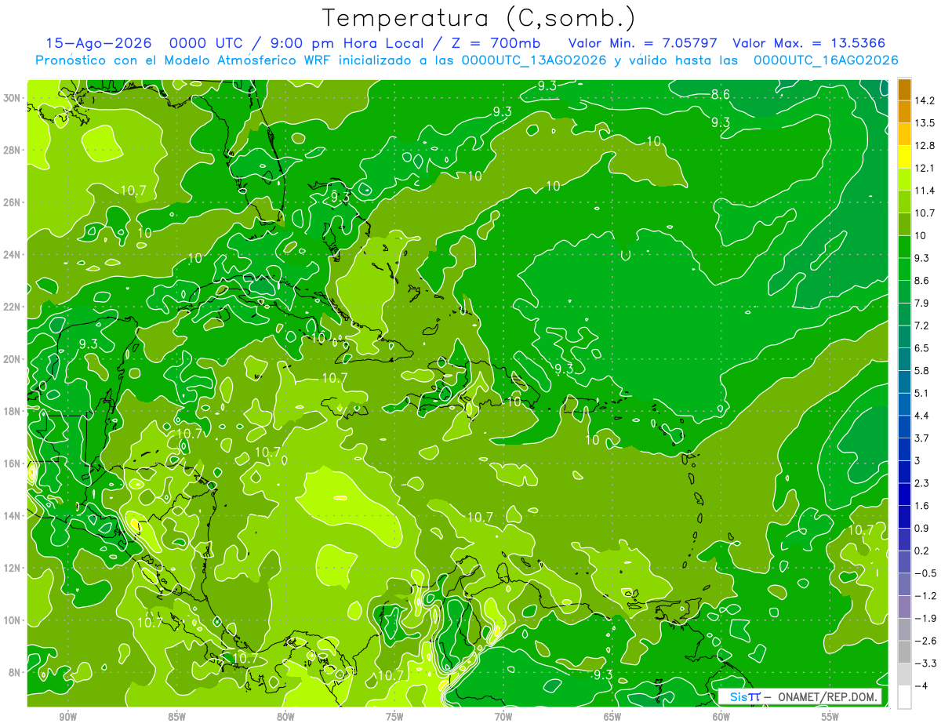The height and width of the screenshot is (727, 941).
Task: Click the 30N latitude axis label
Action: (x=13, y=97)
